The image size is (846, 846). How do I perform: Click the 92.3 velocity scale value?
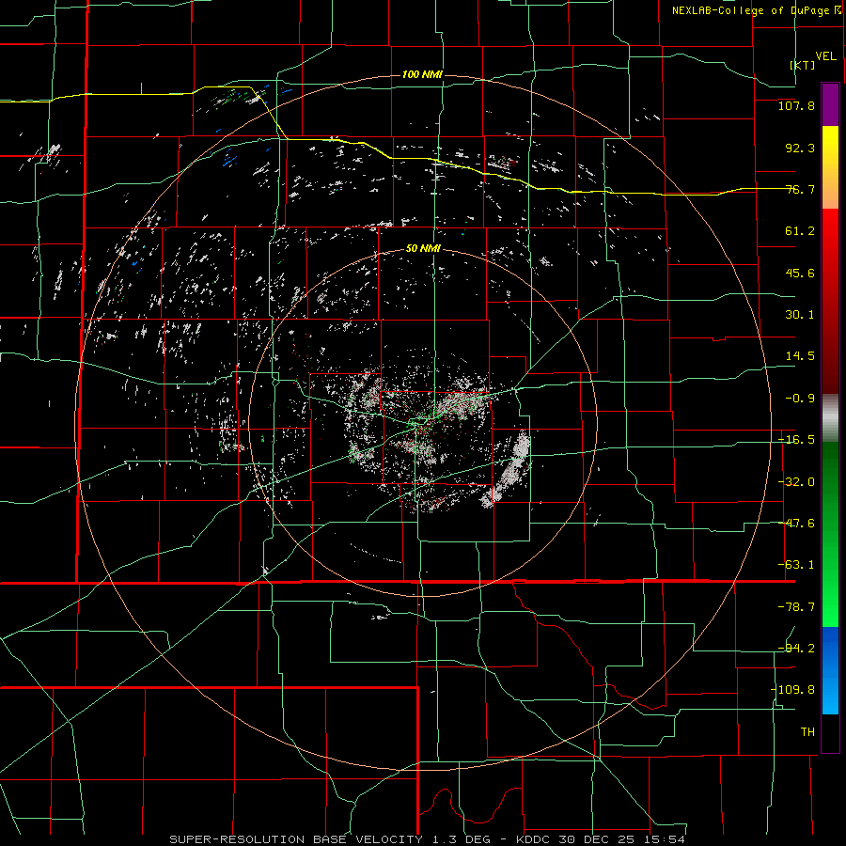pos(800,148)
